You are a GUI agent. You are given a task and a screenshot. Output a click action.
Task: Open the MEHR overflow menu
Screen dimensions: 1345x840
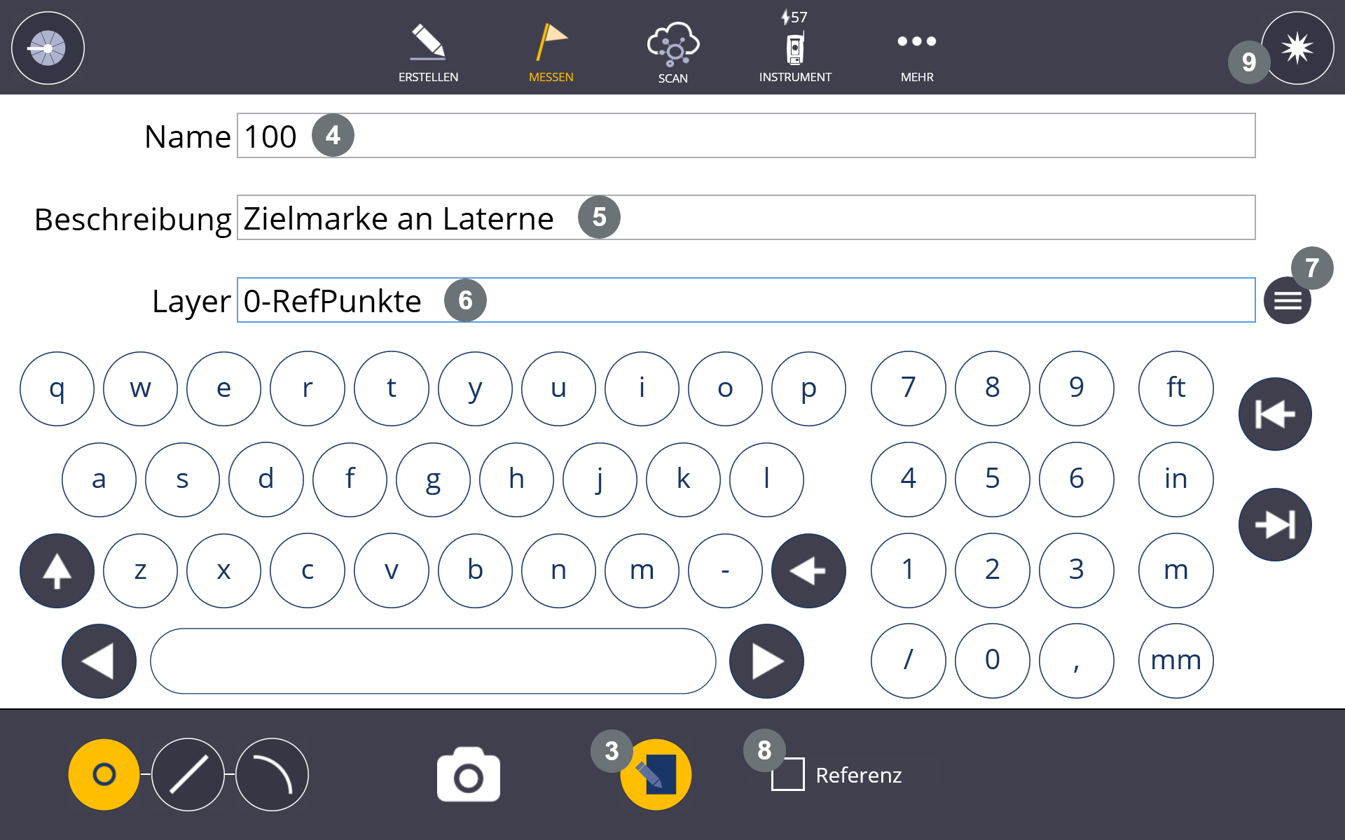[916, 52]
